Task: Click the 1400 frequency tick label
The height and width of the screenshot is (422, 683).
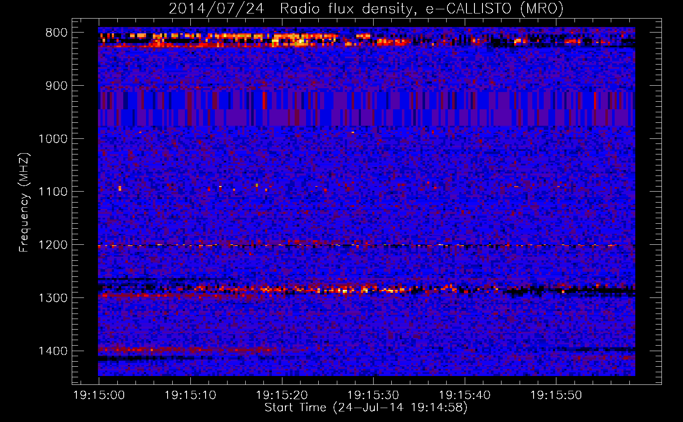Action: click(53, 351)
